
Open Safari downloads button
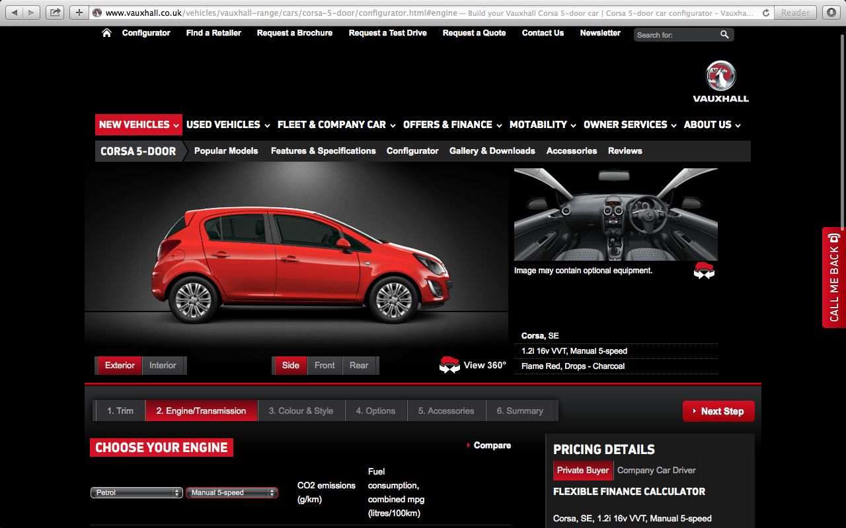tap(831, 13)
